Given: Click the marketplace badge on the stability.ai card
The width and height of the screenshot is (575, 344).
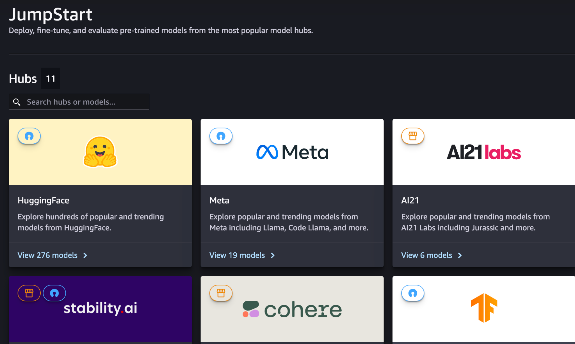Looking at the screenshot, I should point(29,293).
